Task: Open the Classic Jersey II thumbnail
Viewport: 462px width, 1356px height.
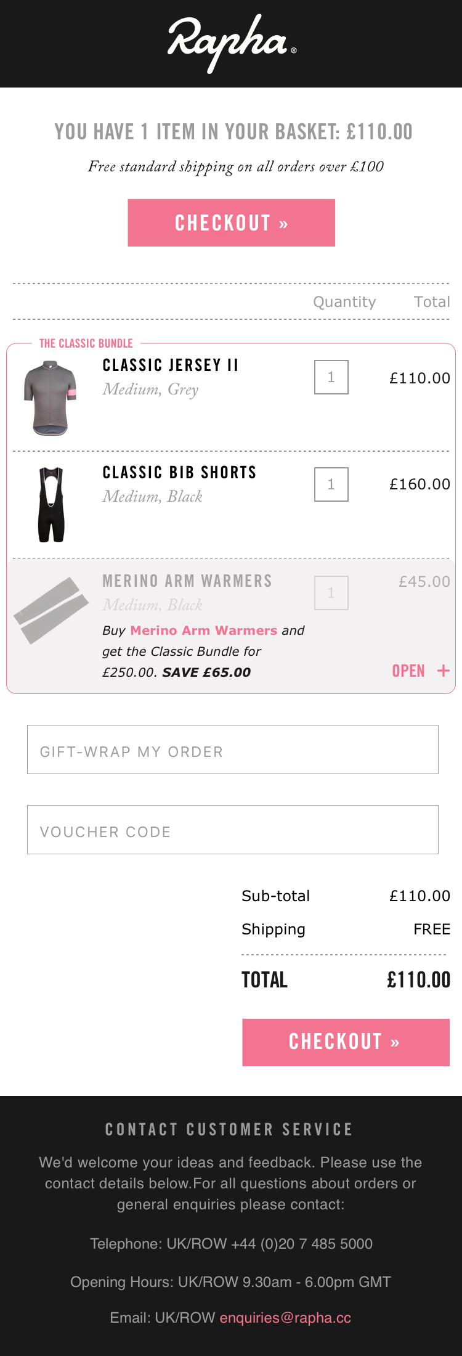Action: (x=51, y=398)
